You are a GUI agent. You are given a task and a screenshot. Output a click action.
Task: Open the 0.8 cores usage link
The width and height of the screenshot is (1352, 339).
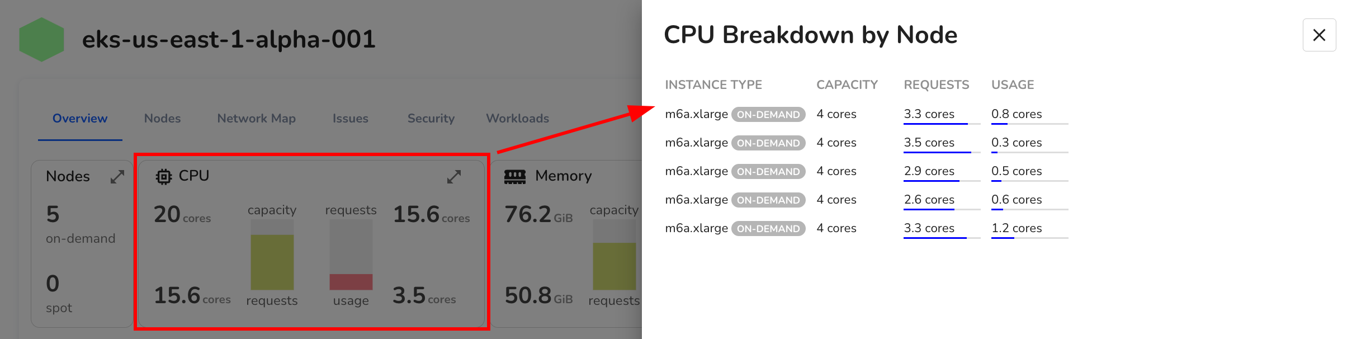1016,114
